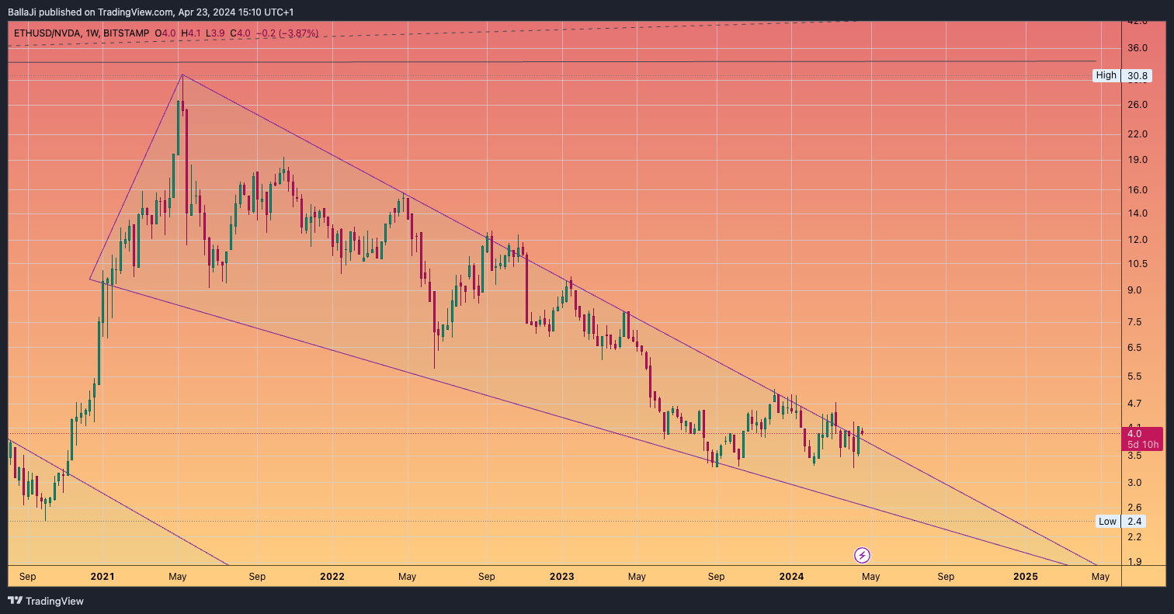1174x614 pixels.
Task: Click the May label after 2025
Action: (x=1100, y=577)
